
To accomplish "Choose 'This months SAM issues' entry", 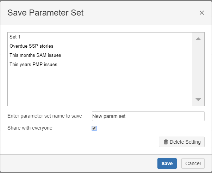I will tap(35, 55).
